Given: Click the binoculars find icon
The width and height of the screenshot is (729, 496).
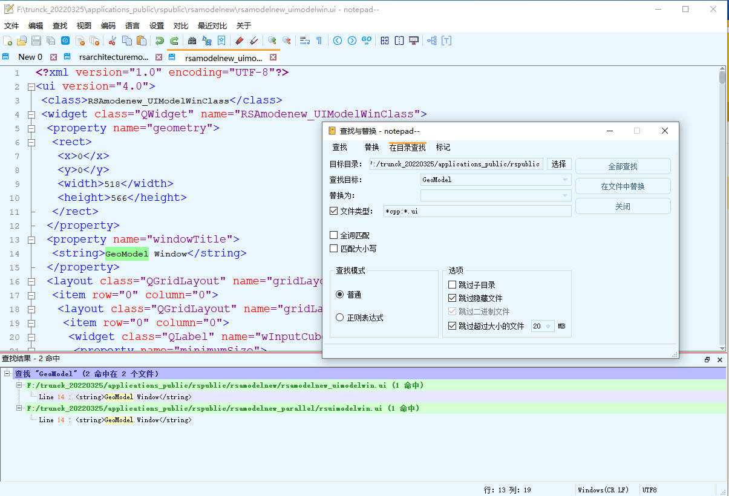Looking at the screenshot, I should pos(192,41).
